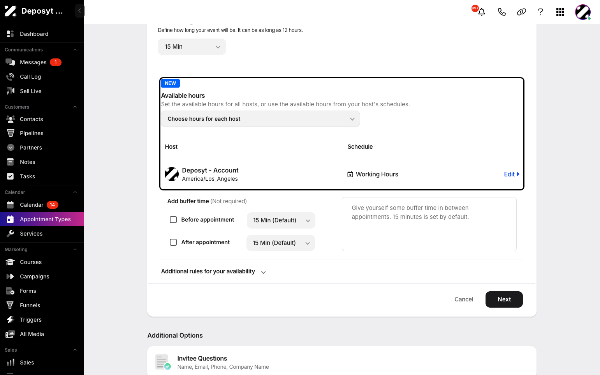The width and height of the screenshot is (600, 375).
Task: Collapse the sidebar with arrow button
Action: 79,11
